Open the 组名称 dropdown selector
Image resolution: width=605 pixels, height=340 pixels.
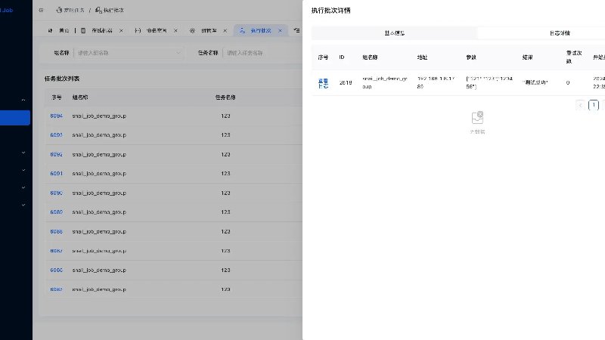pos(128,53)
